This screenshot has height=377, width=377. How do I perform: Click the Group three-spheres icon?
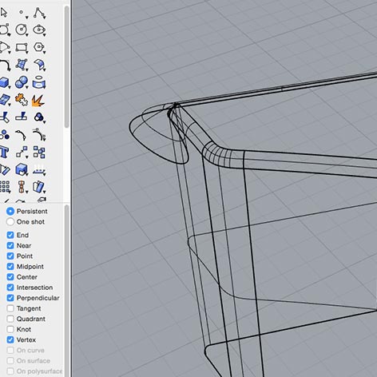tap(39, 117)
